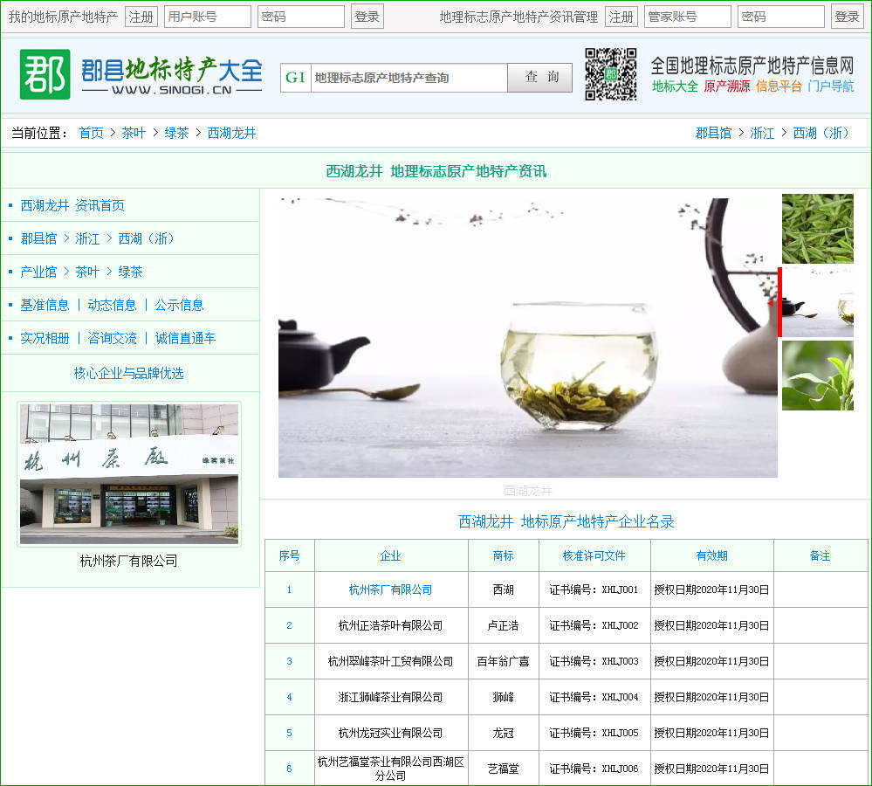Viewport: 872px width, 786px height.
Task: Open 咨询交流 in the sidebar
Action: coord(112,338)
